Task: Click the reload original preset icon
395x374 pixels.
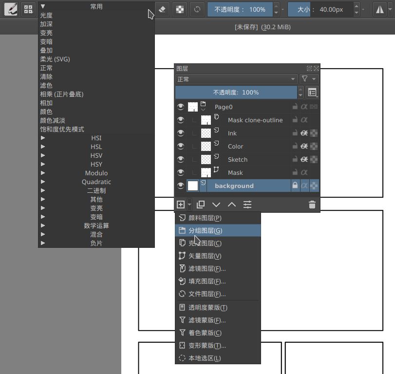Action: pos(197,9)
